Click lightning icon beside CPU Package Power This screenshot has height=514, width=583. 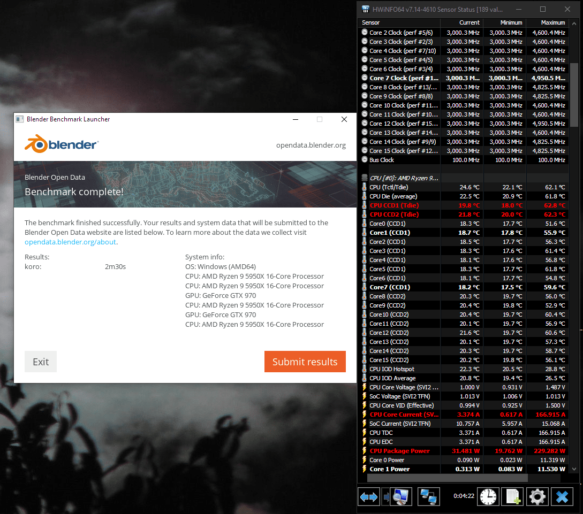[x=365, y=451]
